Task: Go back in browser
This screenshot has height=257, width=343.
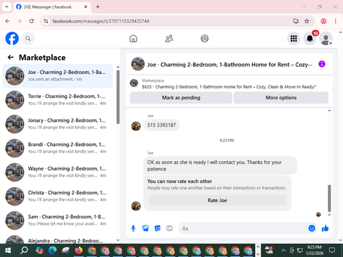Action: (x=8, y=21)
